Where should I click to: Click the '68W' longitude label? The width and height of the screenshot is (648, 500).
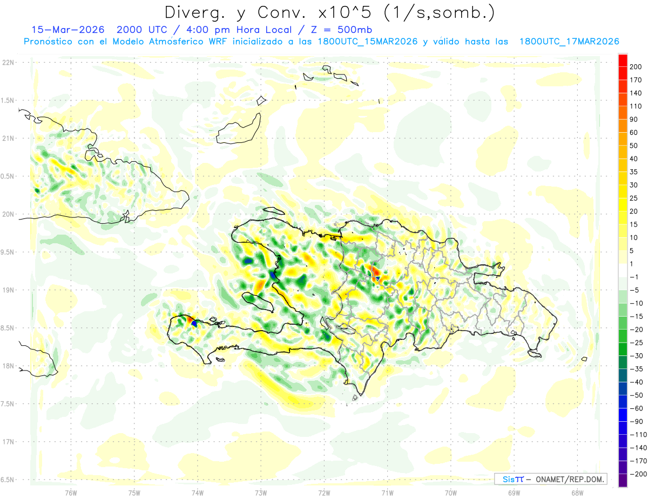coord(577,492)
